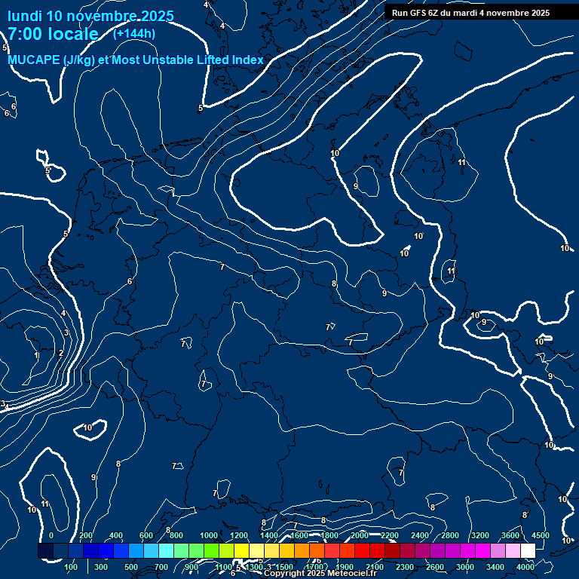The height and width of the screenshot is (579, 579).
Task: Click the '100' legend value label
Action: click(x=71, y=567)
